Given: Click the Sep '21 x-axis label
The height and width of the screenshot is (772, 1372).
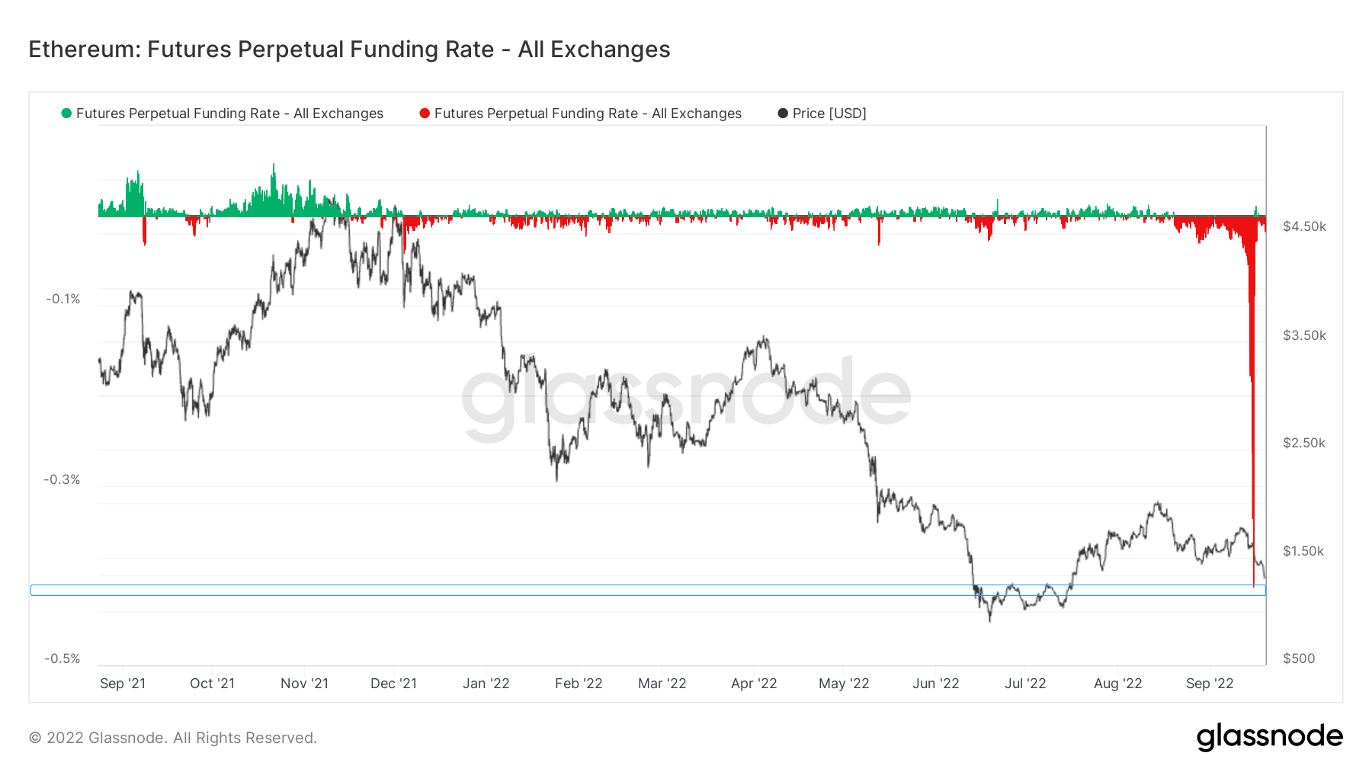Looking at the screenshot, I should click(123, 684).
